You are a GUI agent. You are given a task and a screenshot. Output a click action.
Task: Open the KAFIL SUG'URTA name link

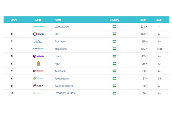[64, 86]
